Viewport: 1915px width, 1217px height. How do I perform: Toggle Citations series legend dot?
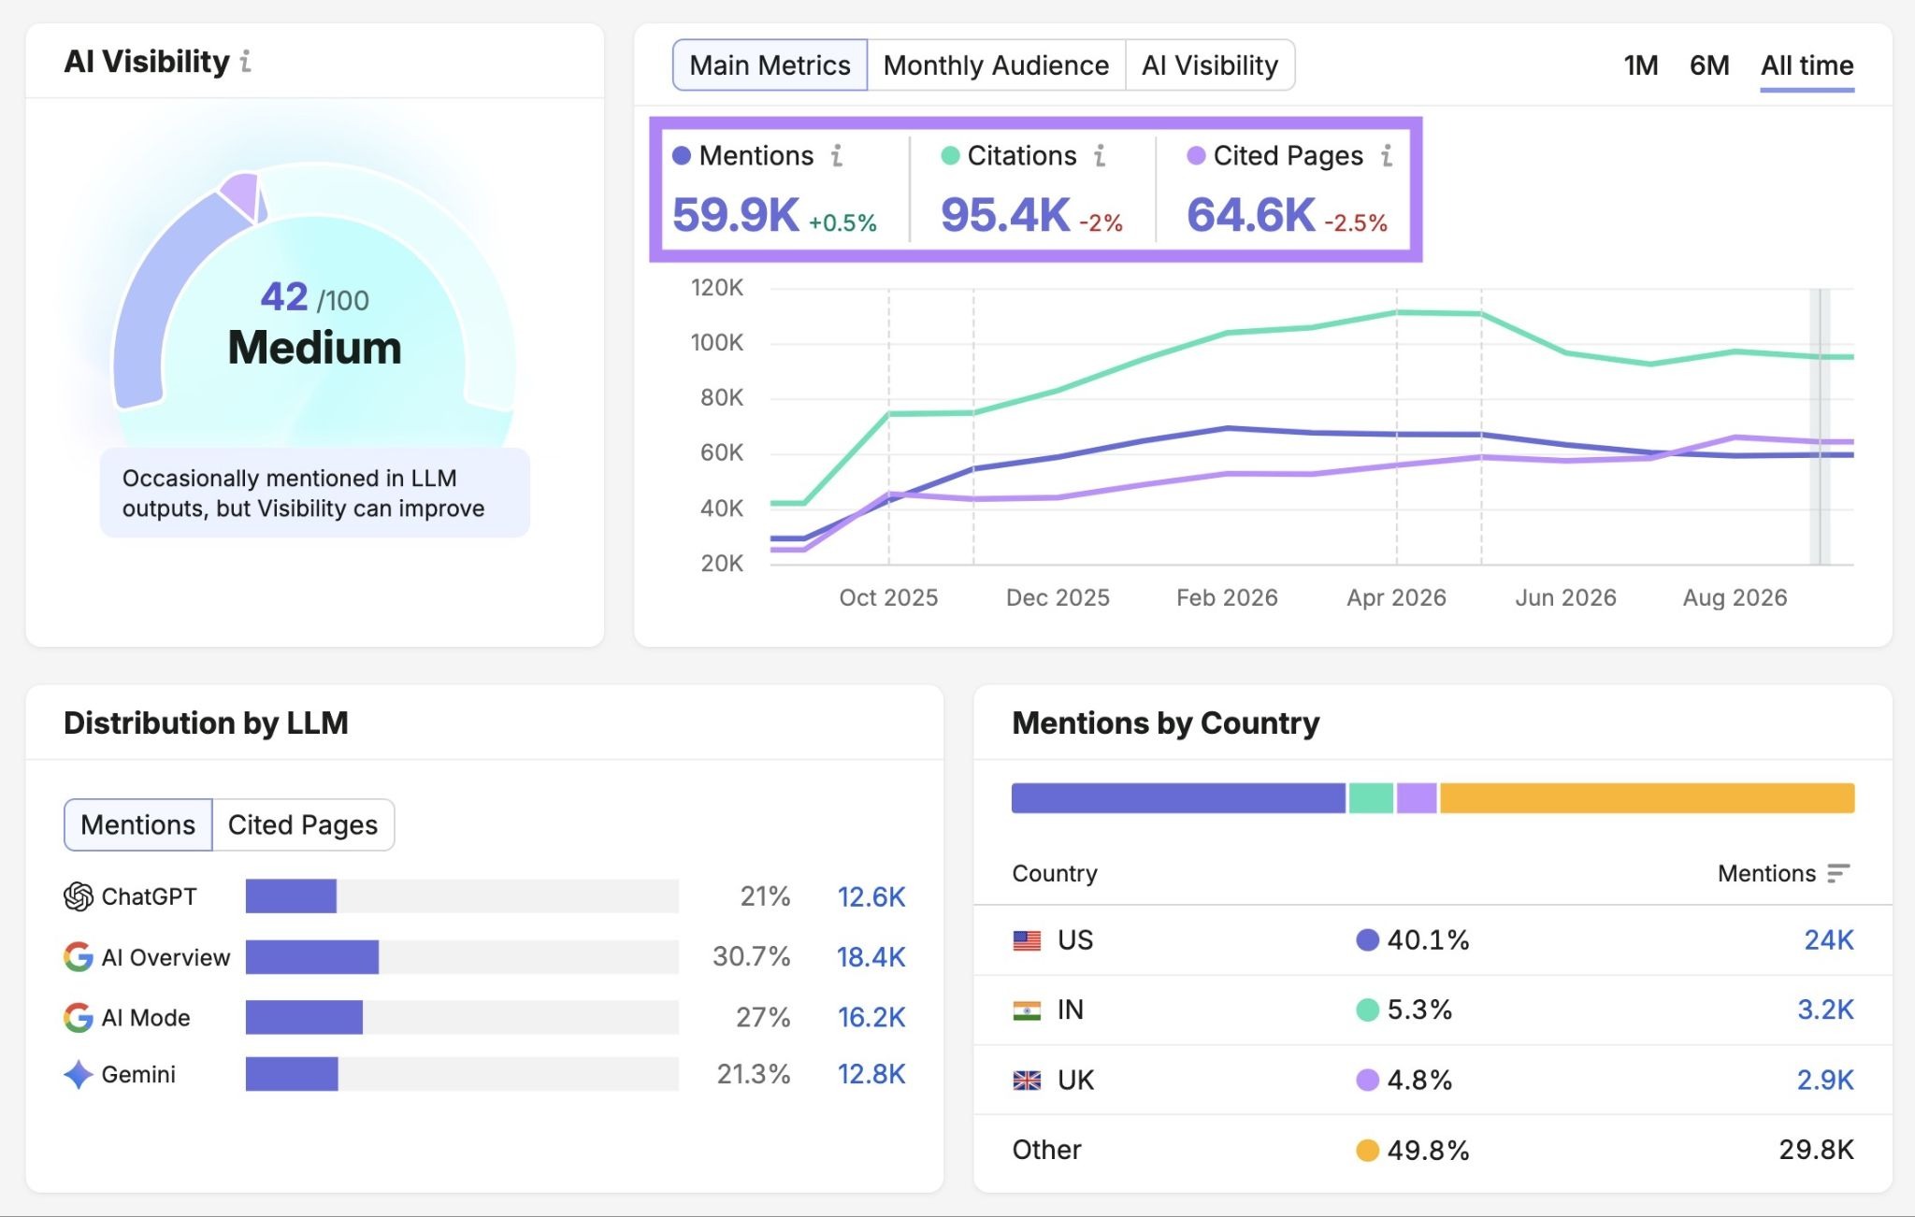click(x=950, y=155)
